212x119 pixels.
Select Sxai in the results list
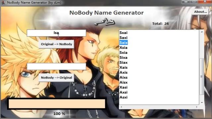(x=124, y=33)
